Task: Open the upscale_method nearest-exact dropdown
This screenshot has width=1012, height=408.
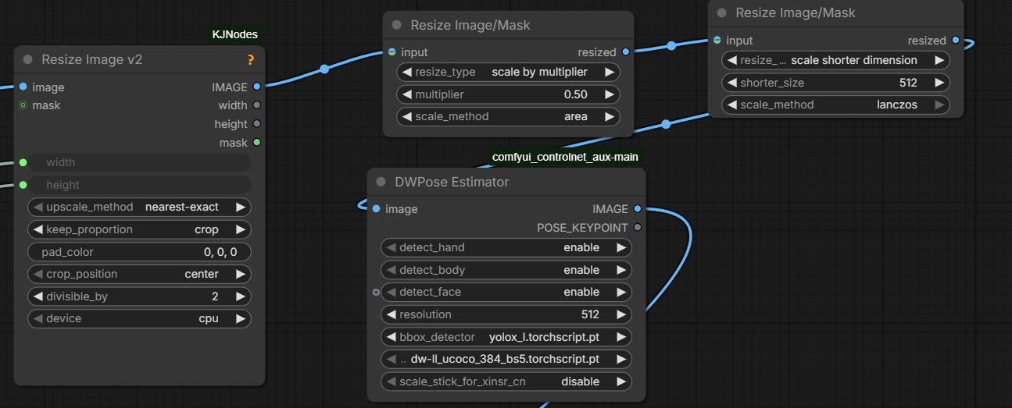Action: pyautogui.click(x=139, y=207)
